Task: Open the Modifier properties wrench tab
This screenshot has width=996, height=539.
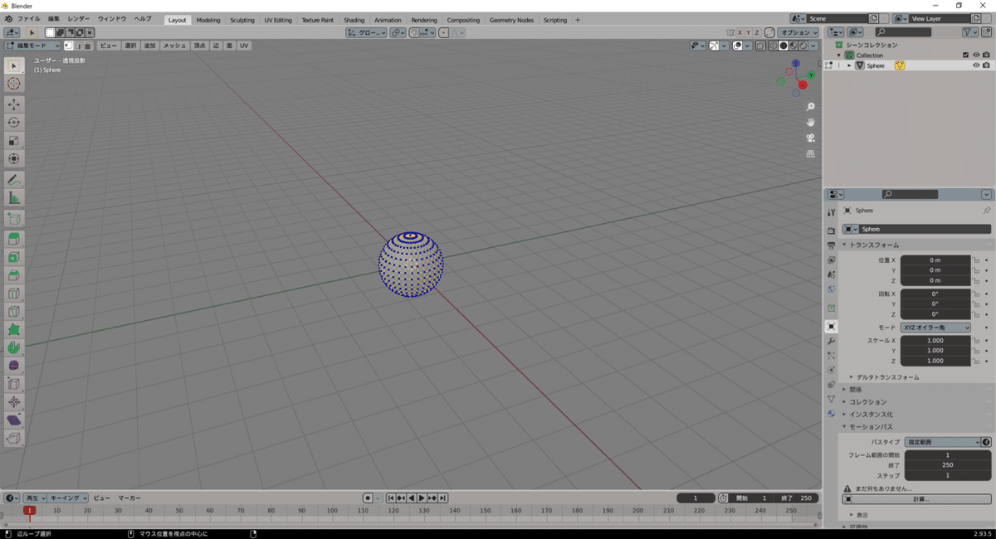Action: 832,341
